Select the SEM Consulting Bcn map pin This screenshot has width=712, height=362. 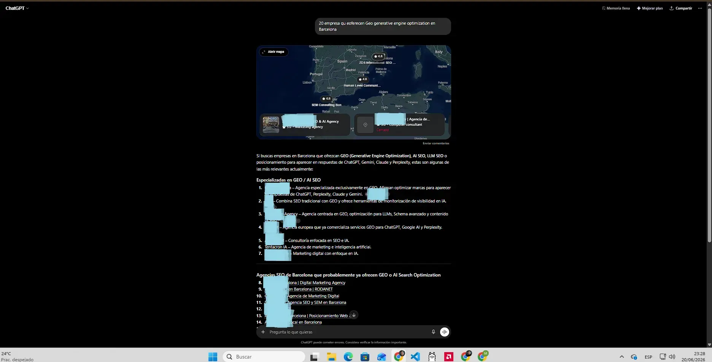(326, 99)
